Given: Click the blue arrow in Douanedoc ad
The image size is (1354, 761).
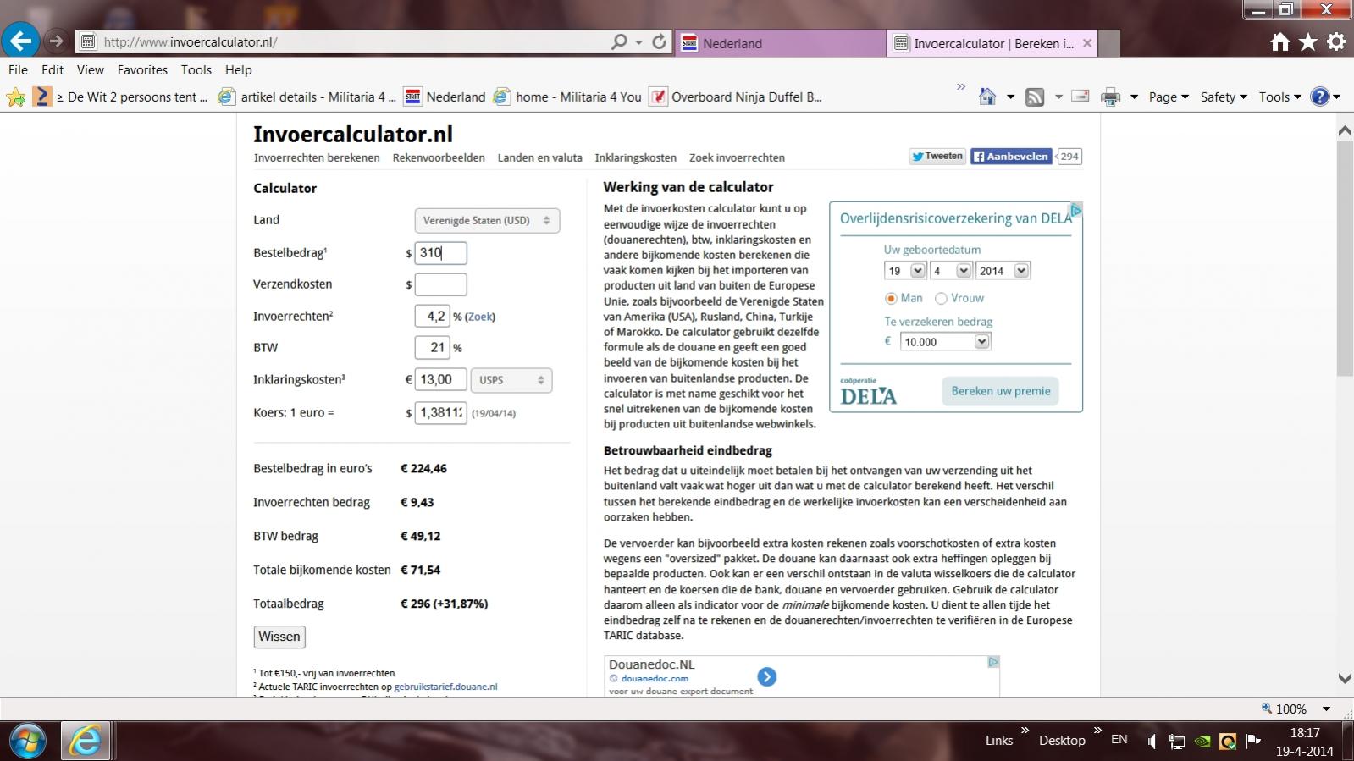Looking at the screenshot, I should tap(766, 676).
